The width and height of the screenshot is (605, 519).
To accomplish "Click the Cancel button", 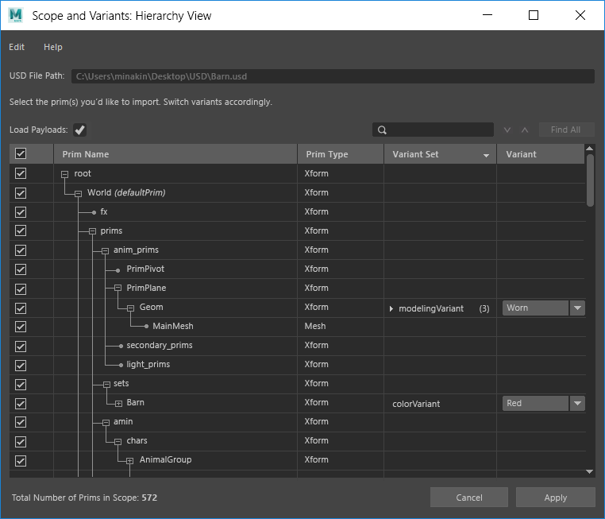I will 469,498.
